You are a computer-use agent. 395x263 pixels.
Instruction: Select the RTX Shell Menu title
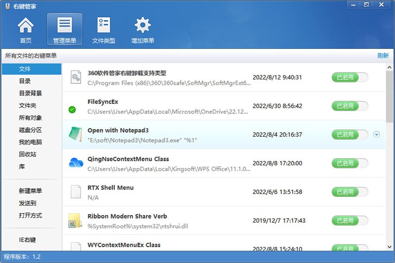click(111, 188)
